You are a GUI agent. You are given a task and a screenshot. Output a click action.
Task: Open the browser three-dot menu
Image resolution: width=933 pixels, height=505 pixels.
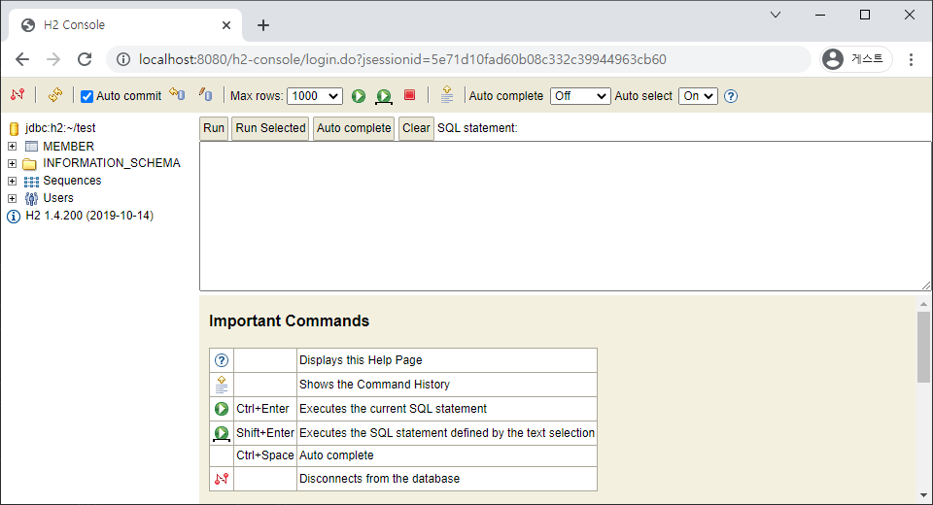pos(911,59)
